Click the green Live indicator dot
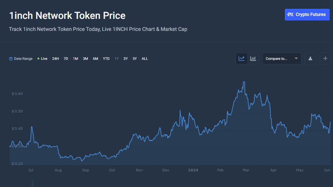Viewport: 333px width, 187px height. pyautogui.click(x=38, y=59)
